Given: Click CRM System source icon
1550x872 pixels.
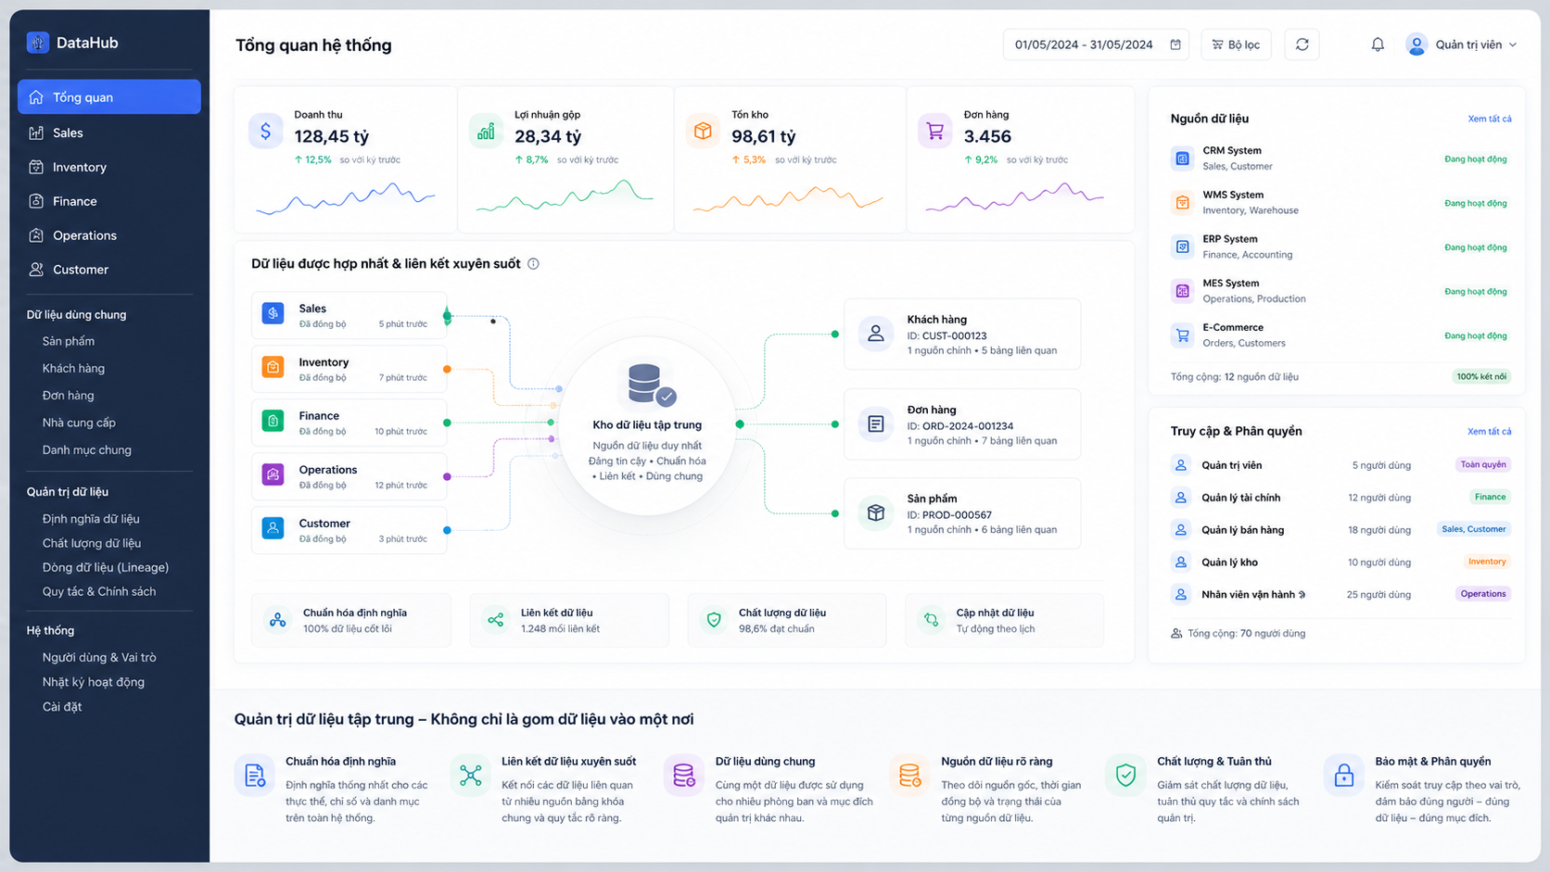Looking at the screenshot, I should click(x=1182, y=158).
